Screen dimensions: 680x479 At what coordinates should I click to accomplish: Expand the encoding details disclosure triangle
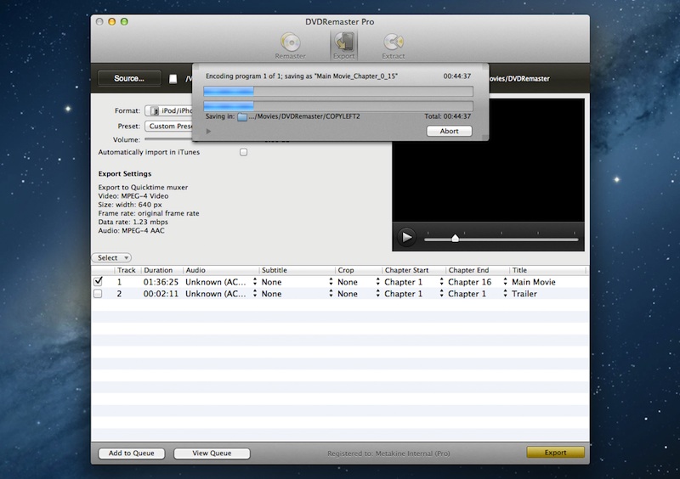point(208,132)
